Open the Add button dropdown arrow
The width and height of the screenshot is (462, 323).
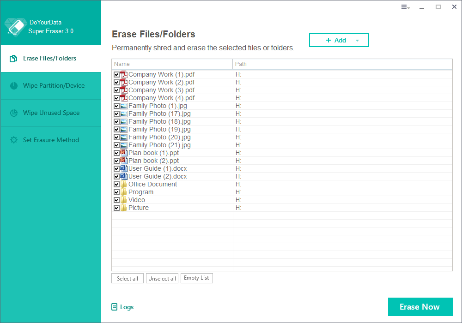[x=357, y=41]
